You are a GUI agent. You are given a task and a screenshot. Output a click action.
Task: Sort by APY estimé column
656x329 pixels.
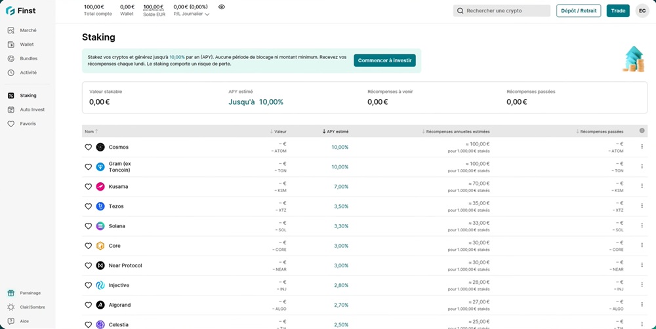[x=335, y=131]
